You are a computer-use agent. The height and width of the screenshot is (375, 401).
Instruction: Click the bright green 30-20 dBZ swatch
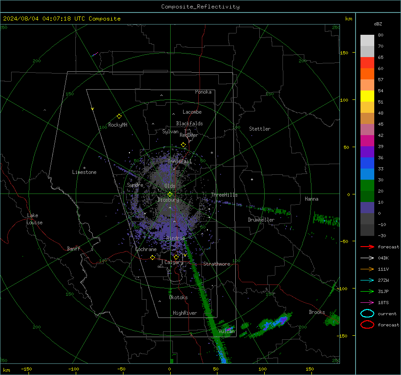367,185
